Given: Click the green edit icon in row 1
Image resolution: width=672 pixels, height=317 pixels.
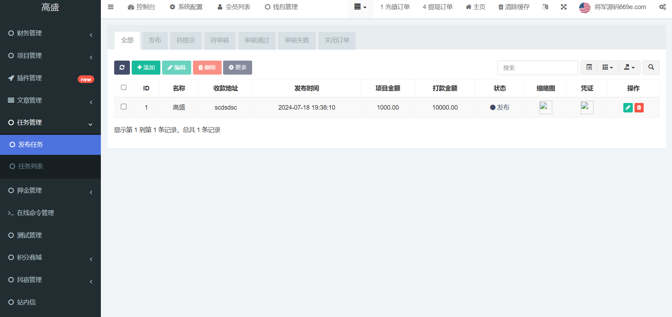Looking at the screenshot, I should point(628,108).
